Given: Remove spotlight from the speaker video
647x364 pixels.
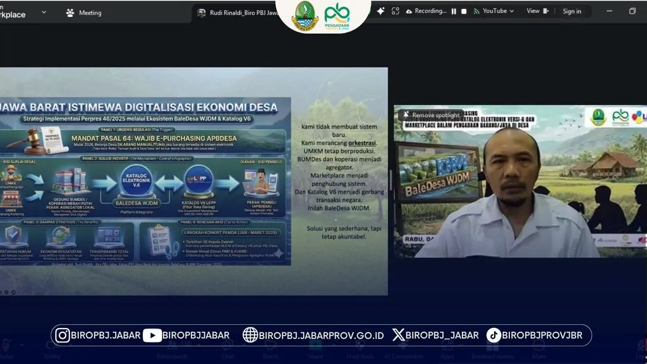Looking at the screenshot, I should click(432, 116).
